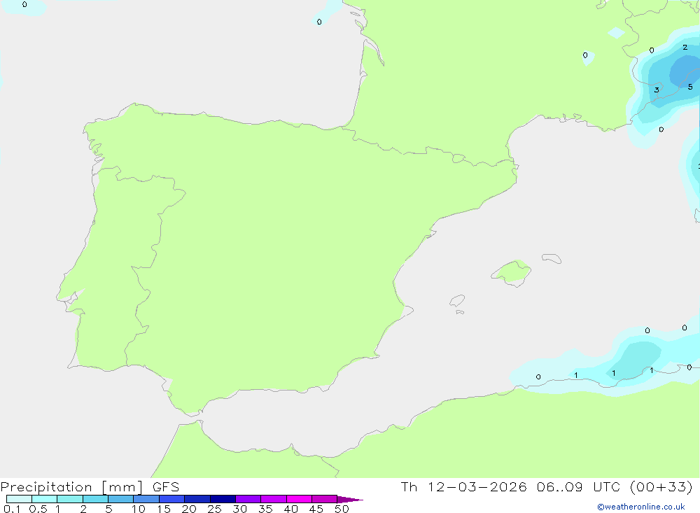The width and height of the screenshot is (700, 513).
Task: Click the '10' legend scale label
Action: coord(139,509)
